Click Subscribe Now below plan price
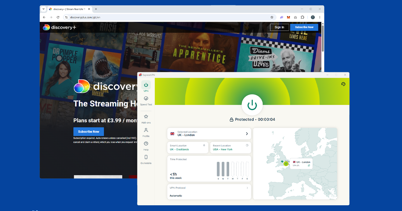Image resolution: width=402 pixels, height=211 pixels. [89, 132]
